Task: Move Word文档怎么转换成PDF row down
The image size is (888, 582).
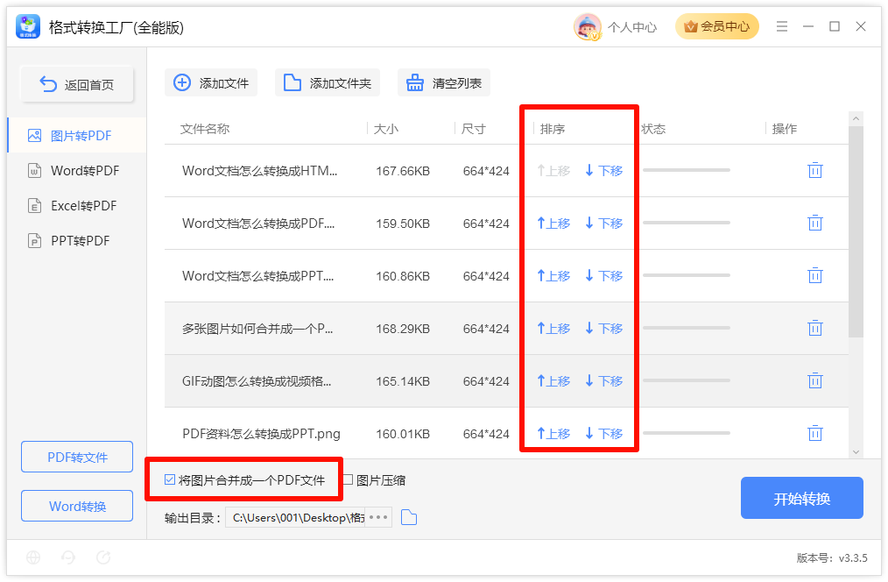Action: 603,224
